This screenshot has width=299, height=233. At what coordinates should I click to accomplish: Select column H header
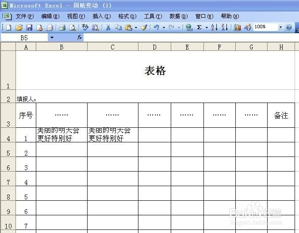(281, 47)
